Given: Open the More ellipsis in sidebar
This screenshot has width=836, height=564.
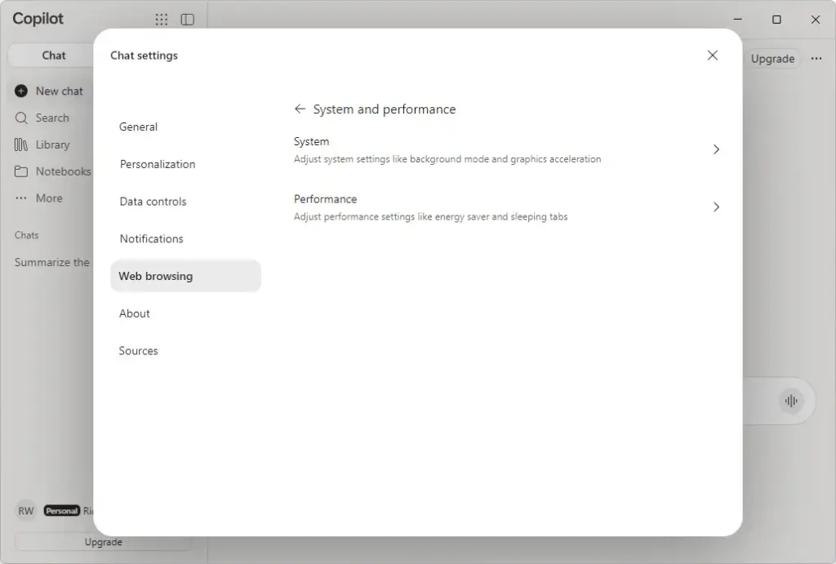Looking at the screenshot, I should click(x=20, y=198).
